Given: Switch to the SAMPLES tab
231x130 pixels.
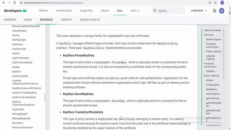Looking at the screenshot, I should point(66,19).
